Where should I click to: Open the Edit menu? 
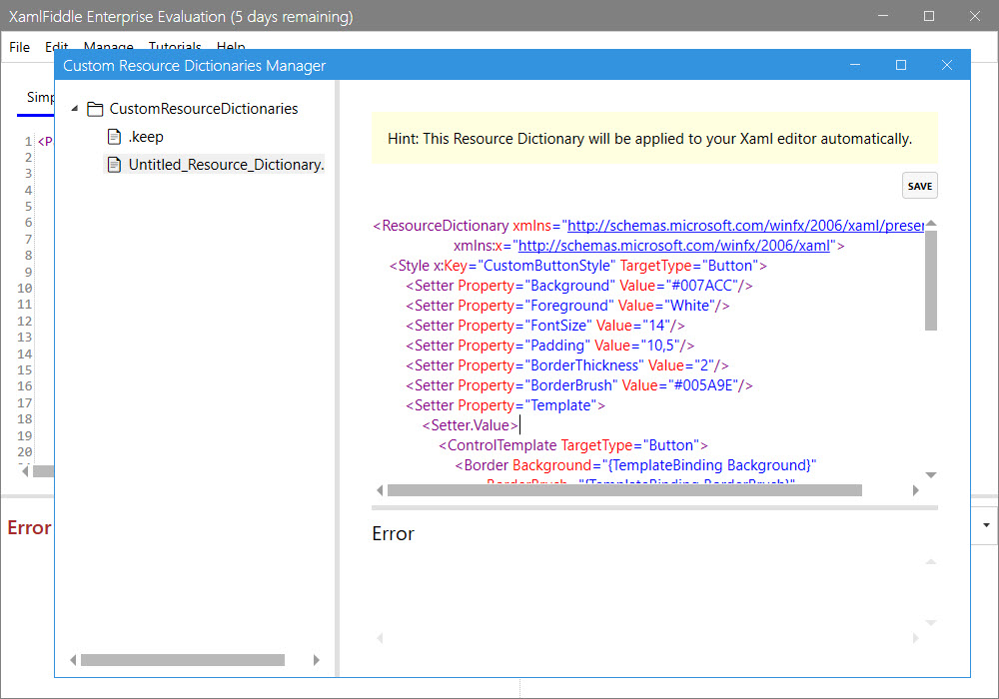[57, 47]
